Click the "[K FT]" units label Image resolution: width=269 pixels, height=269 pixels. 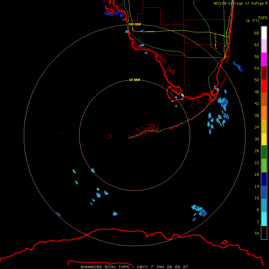253,21
